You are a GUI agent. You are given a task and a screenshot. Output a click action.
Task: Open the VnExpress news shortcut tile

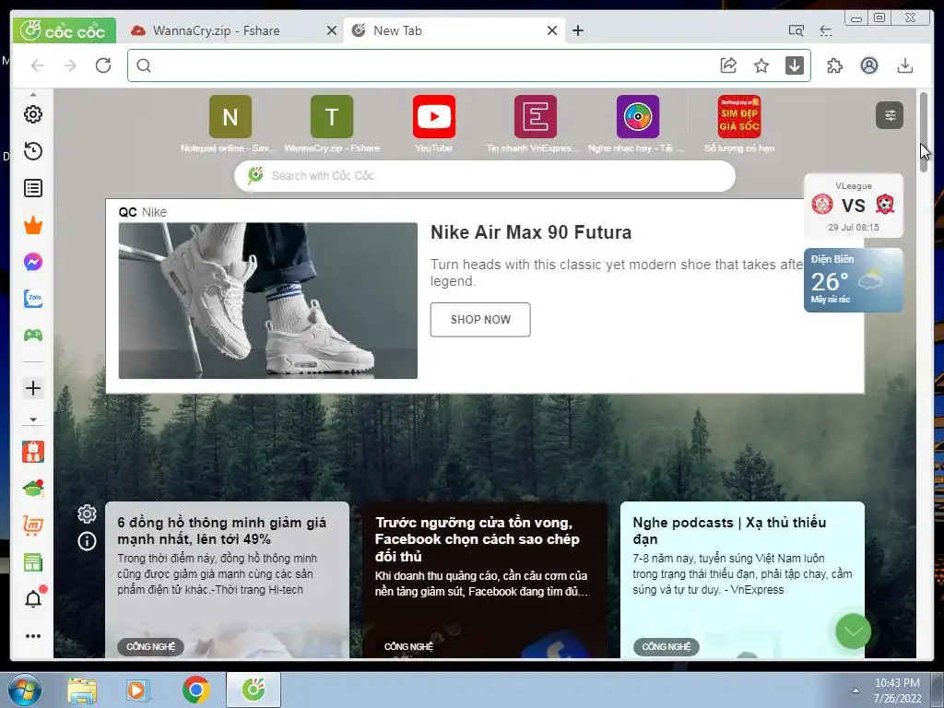click(x=536, y=117)
